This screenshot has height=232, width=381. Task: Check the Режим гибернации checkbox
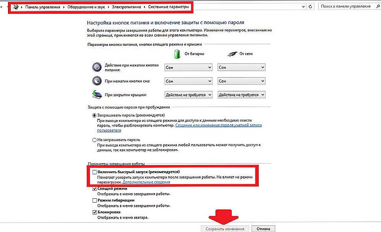(95, 201)
